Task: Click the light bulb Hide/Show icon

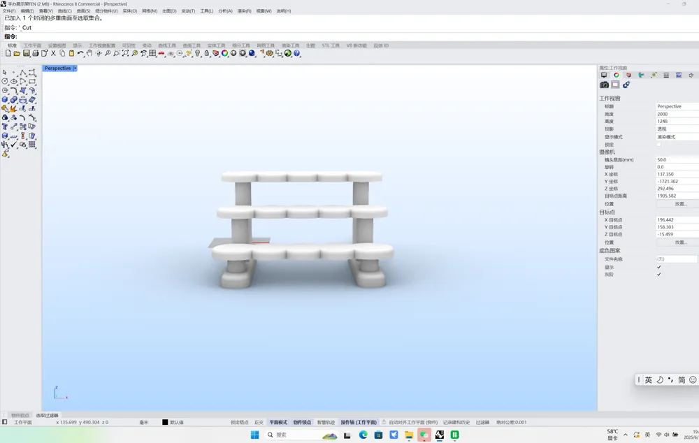Action: tap(198, 53)
